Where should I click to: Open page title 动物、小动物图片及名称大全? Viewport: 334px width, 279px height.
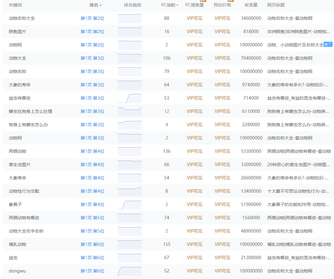[295, 45]
